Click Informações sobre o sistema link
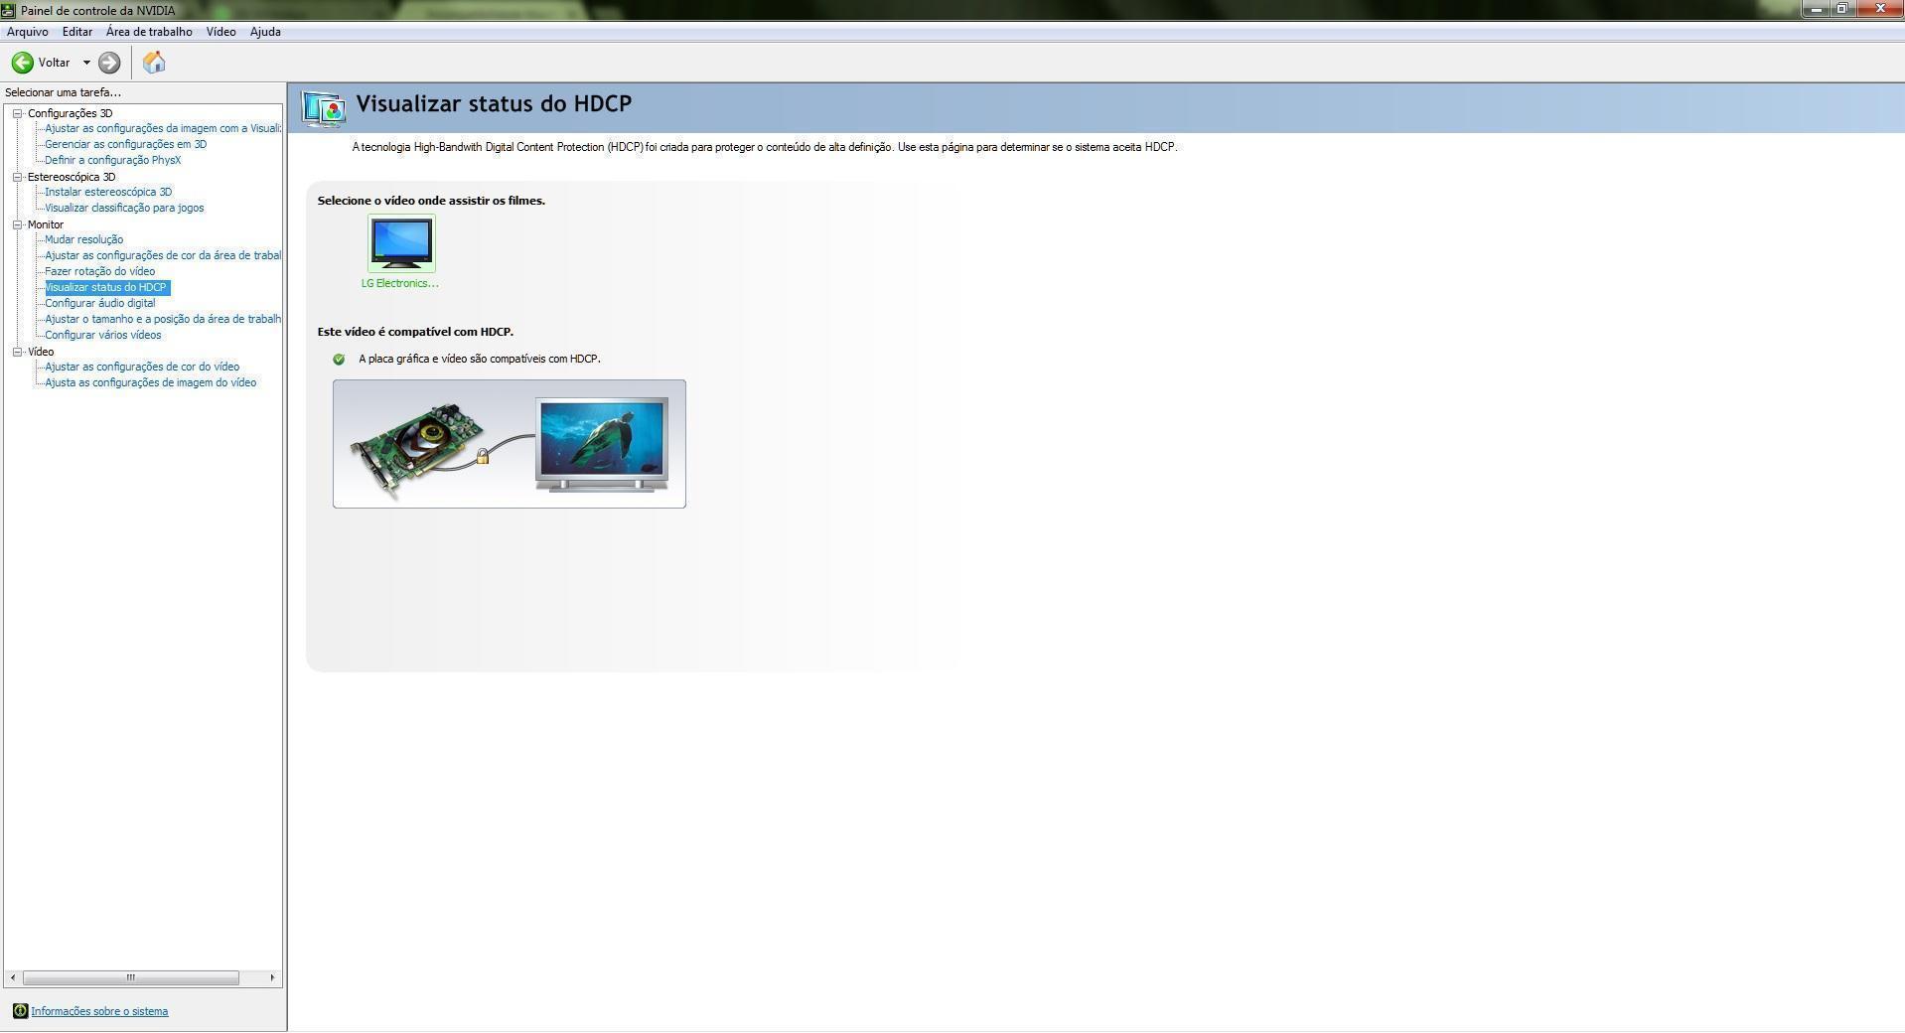 [x=99, y=1011]
